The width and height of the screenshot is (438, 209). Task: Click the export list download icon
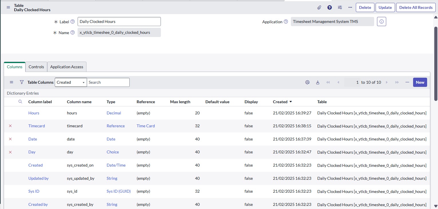pyautogui.click(x=318, y=82)
